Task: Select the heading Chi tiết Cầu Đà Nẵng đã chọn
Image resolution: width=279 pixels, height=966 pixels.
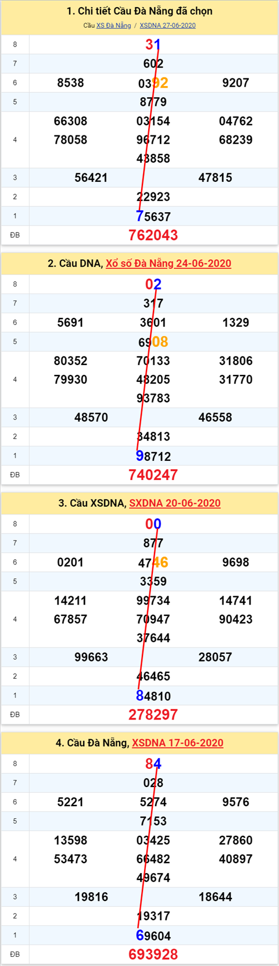Action: [x=139, y=11]
